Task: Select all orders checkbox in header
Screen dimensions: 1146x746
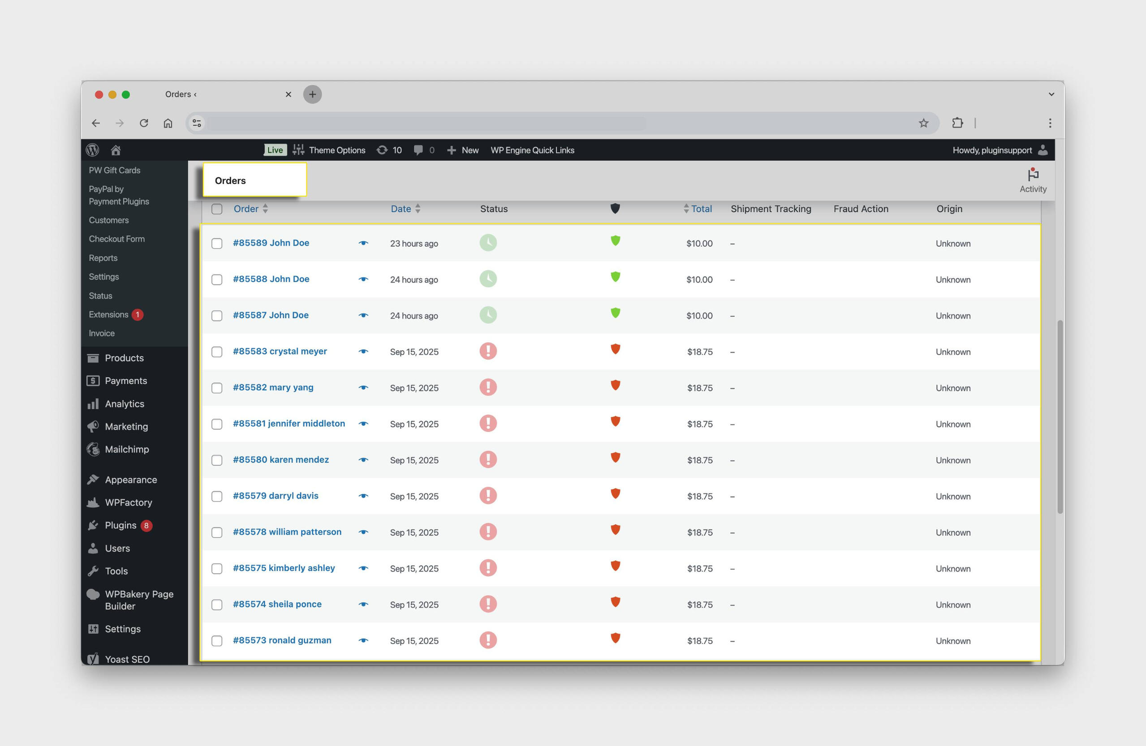Action: [217, 209]
